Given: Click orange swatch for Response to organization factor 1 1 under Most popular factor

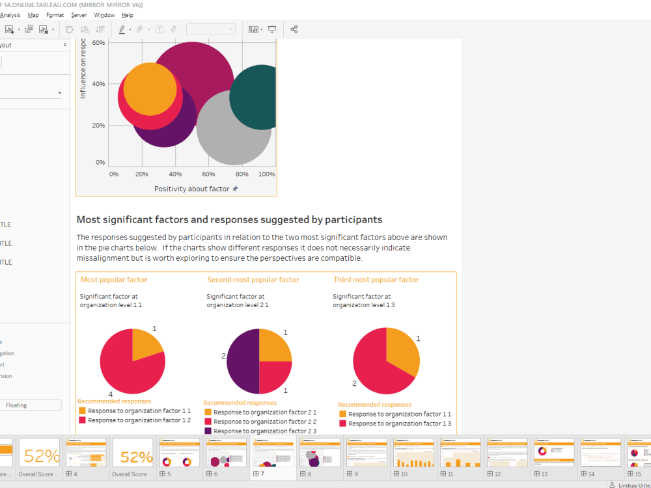Looking at the screenshot, I should pos(82,411).
